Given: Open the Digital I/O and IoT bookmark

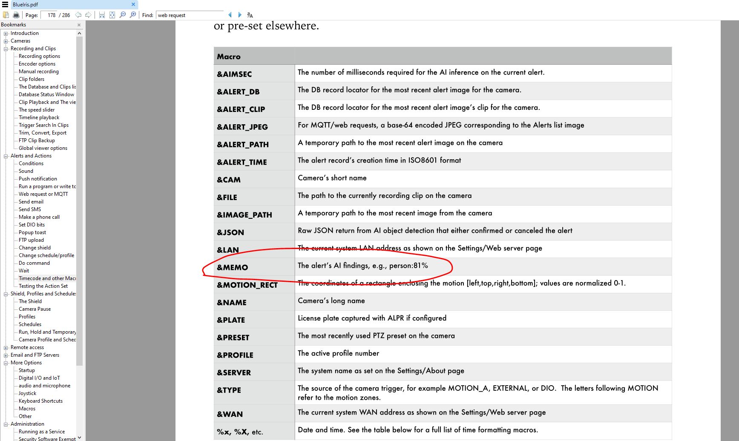Looking at the screenshot, I should (x=39, y=378).
